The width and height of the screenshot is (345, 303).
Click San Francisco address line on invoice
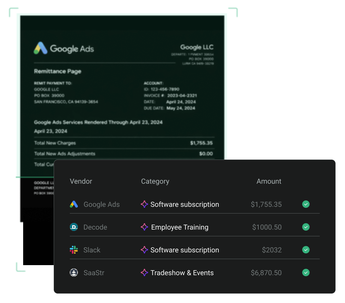(66, 102)
